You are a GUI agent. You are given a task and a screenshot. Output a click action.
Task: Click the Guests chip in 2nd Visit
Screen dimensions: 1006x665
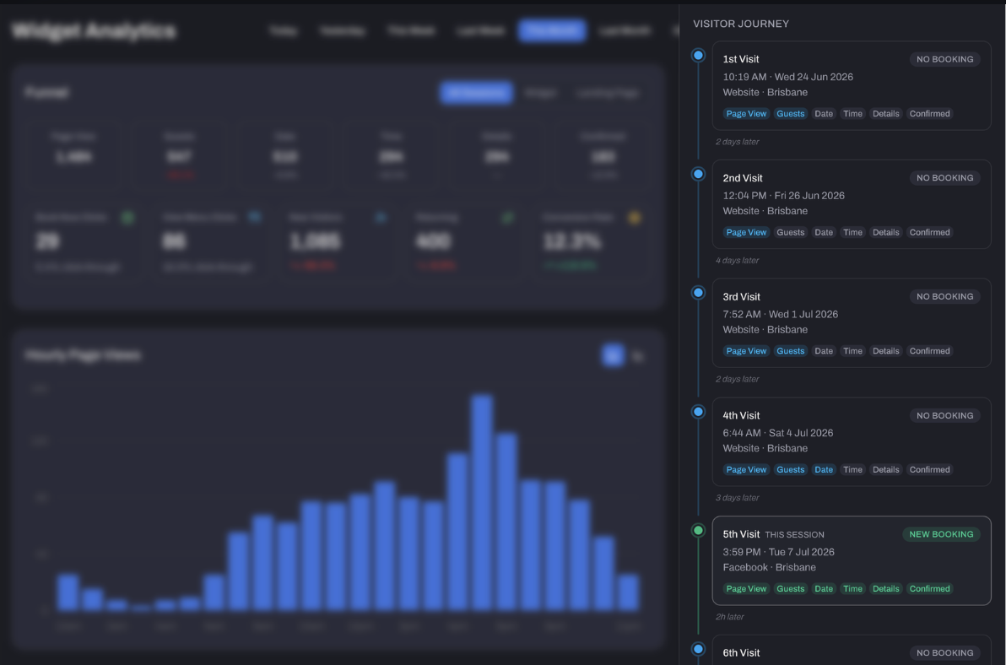point(791,232)
